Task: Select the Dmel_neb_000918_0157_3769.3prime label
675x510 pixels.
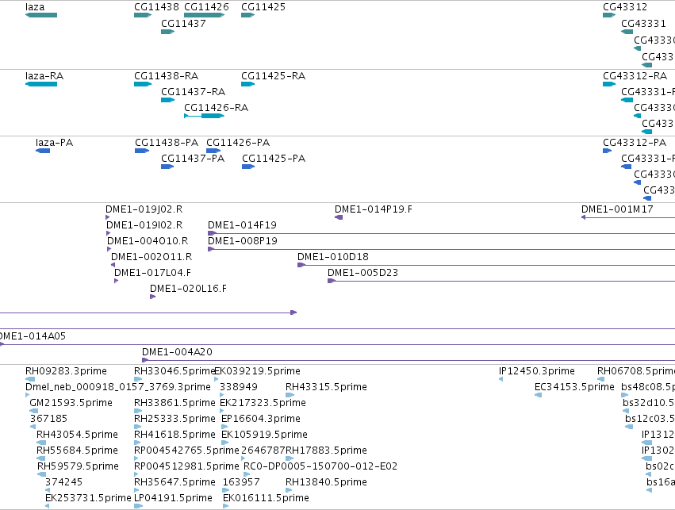Action: [x=118, y=387]
